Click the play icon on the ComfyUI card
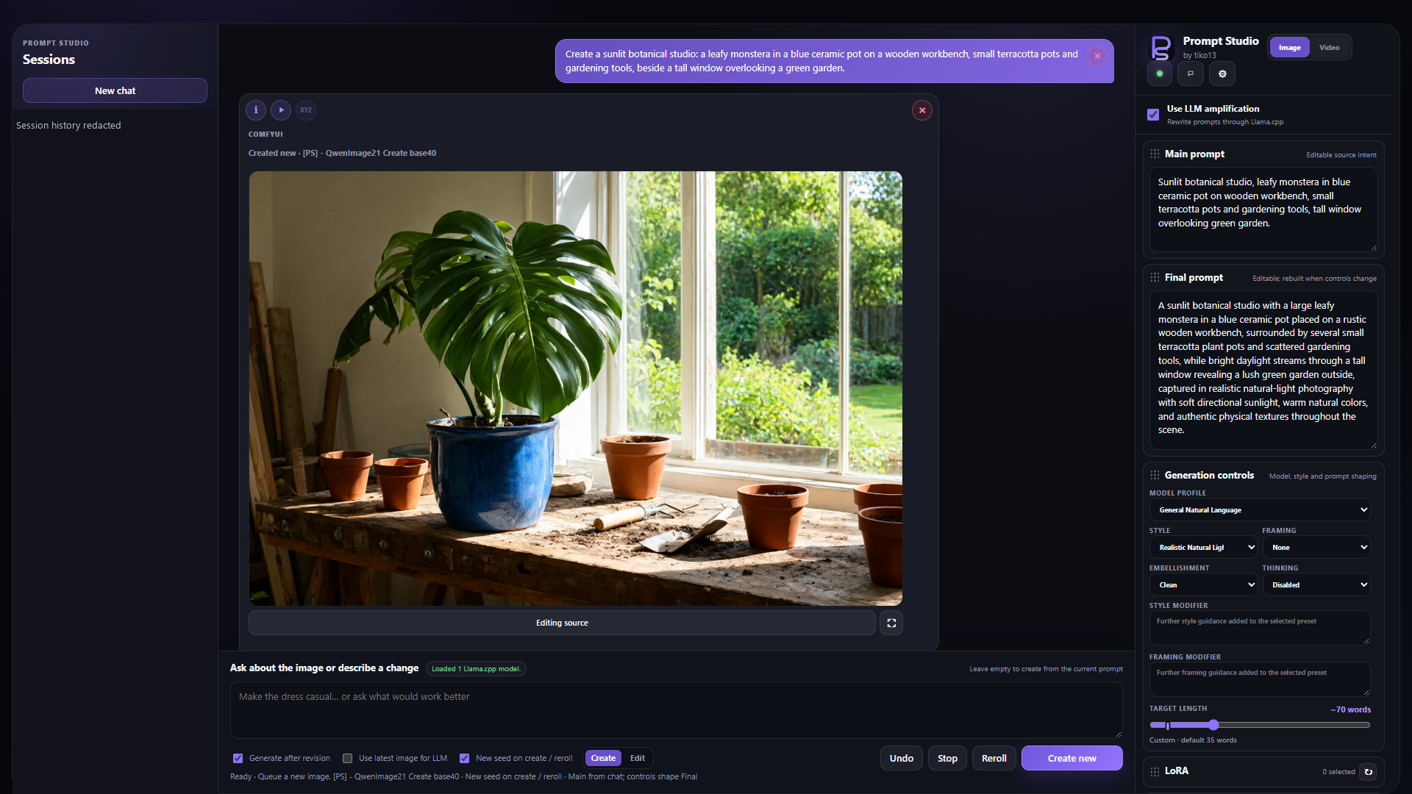 pos(281,110)
